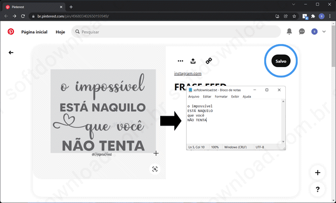The width and height of the screenshot is (336, 203).
Task: Click the install app icon in address bar
Action: tap(277, 16)
